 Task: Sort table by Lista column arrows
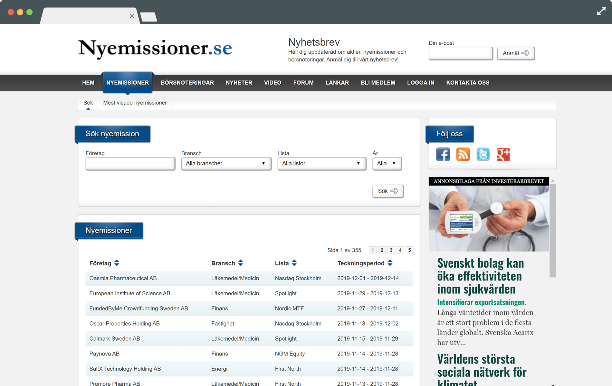point(294,263)
